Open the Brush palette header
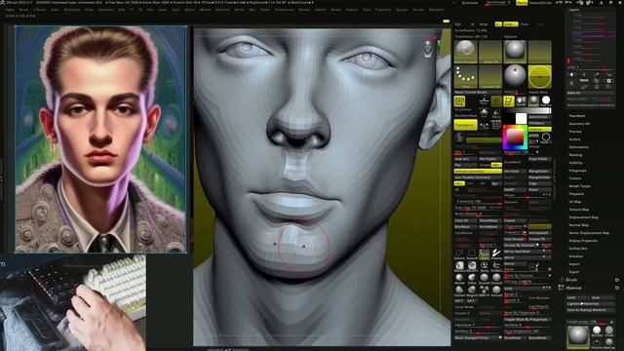 (571, 280)
